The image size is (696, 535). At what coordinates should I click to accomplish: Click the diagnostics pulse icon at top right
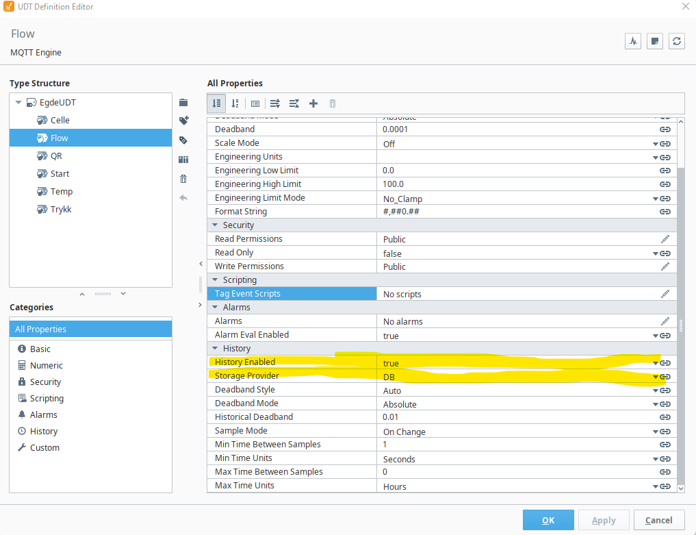pyautogui.click(x=633, y=41)
